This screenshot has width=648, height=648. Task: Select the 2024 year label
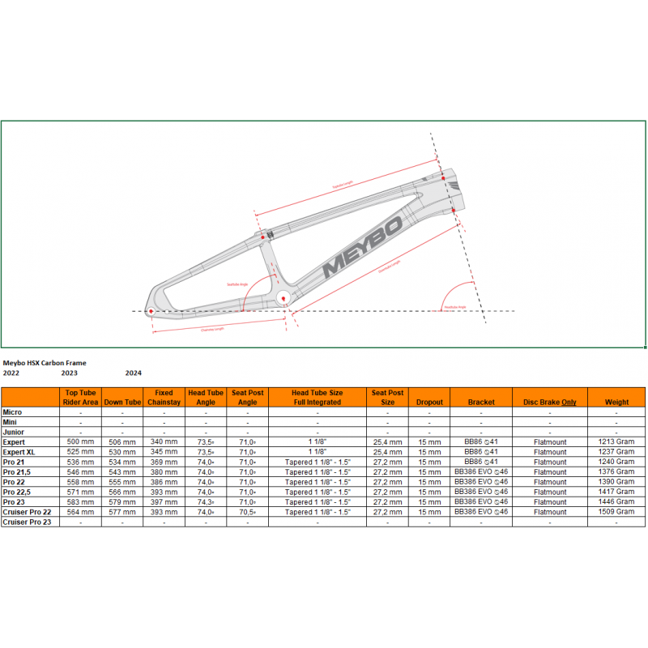[x=134, y=373]
